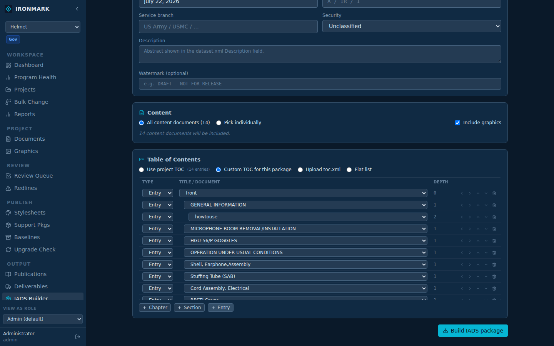Move the howtouse row up
The image size is (554, 346).
pyautogui.click(x=478, y=217)
